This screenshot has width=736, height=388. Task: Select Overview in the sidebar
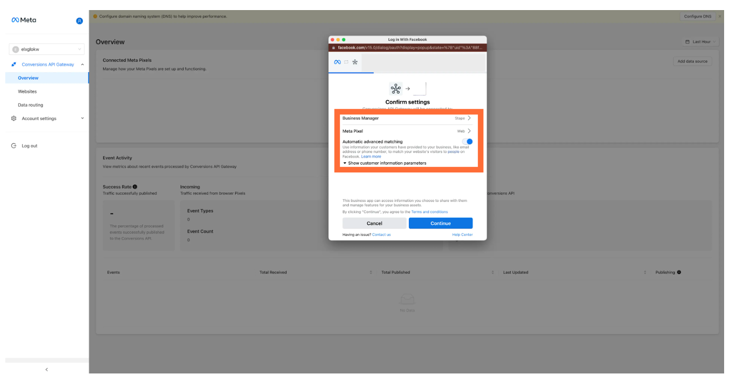[46, 78]
